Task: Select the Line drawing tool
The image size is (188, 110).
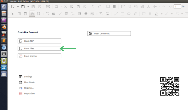Action: (116, 14)
